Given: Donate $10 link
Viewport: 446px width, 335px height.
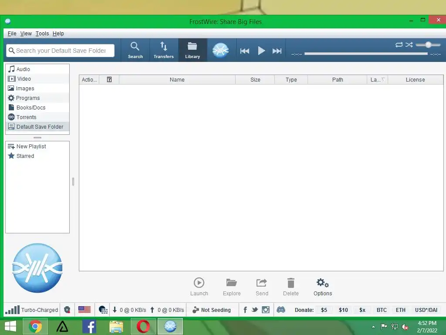Looking at the screenshot, I should click(343, 310).
